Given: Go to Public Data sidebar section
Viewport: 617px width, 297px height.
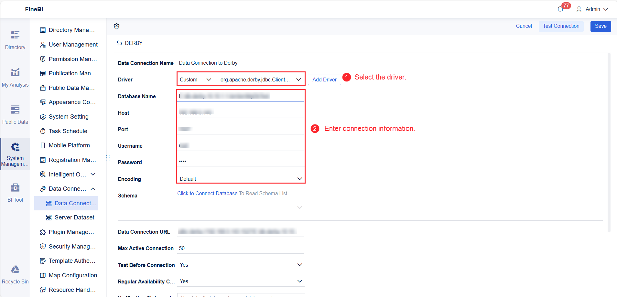Looking at the screenshot, I should click(15, 115).
